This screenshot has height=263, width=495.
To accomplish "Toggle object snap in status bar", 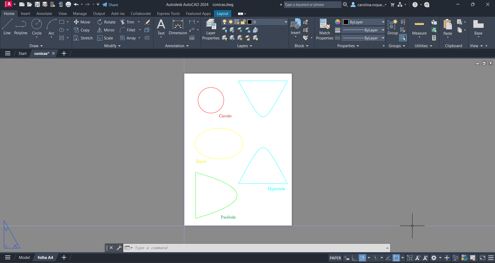I will coord(396,258).
